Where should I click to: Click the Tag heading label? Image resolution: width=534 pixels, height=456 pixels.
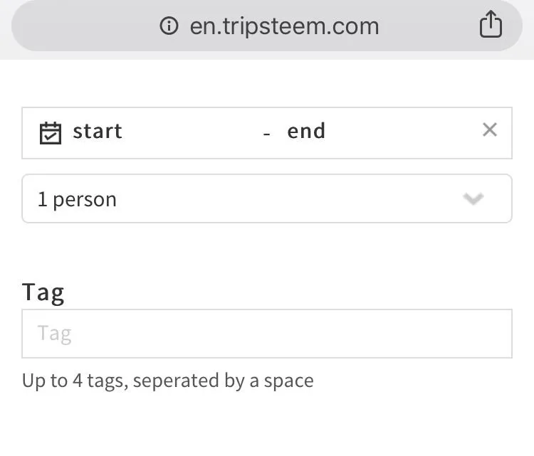(43, 293)
